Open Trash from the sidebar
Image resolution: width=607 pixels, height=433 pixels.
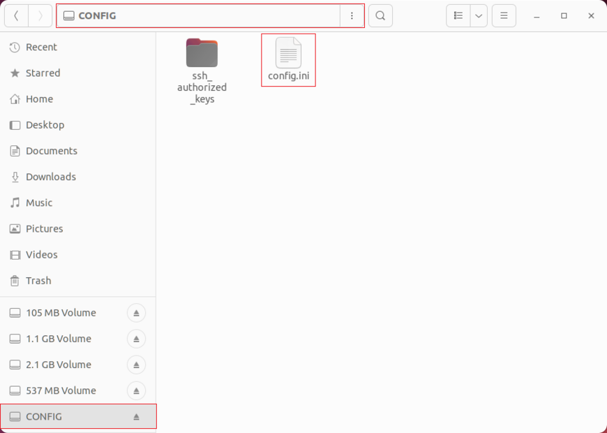[x=38, y=281]
